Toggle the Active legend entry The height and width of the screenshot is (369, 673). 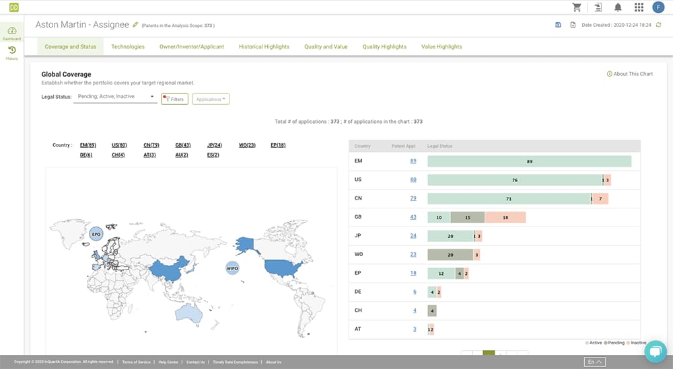click(x=593, y=343)
